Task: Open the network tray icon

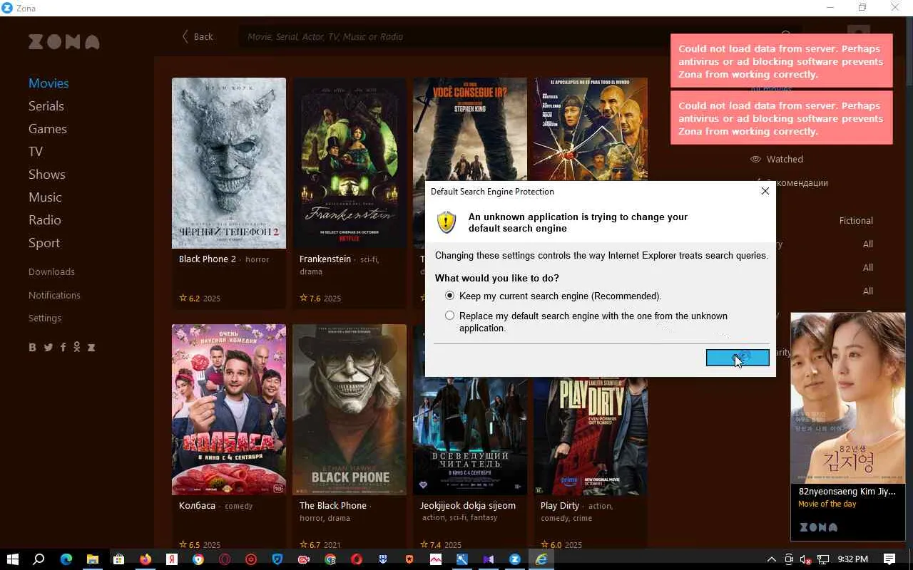Action: (x=823, y=559)
